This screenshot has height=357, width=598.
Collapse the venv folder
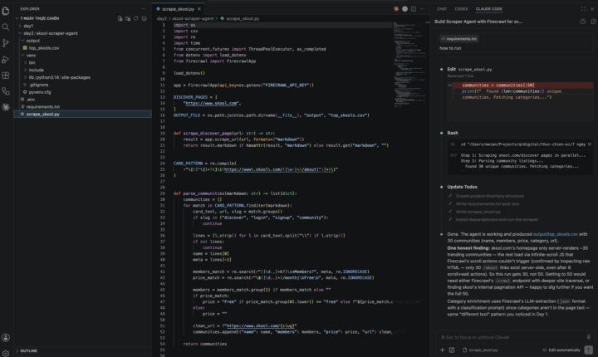[x=31, y=56]
